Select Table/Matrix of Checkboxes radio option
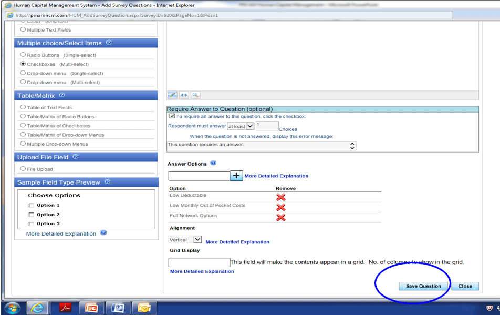 (23, 126)
